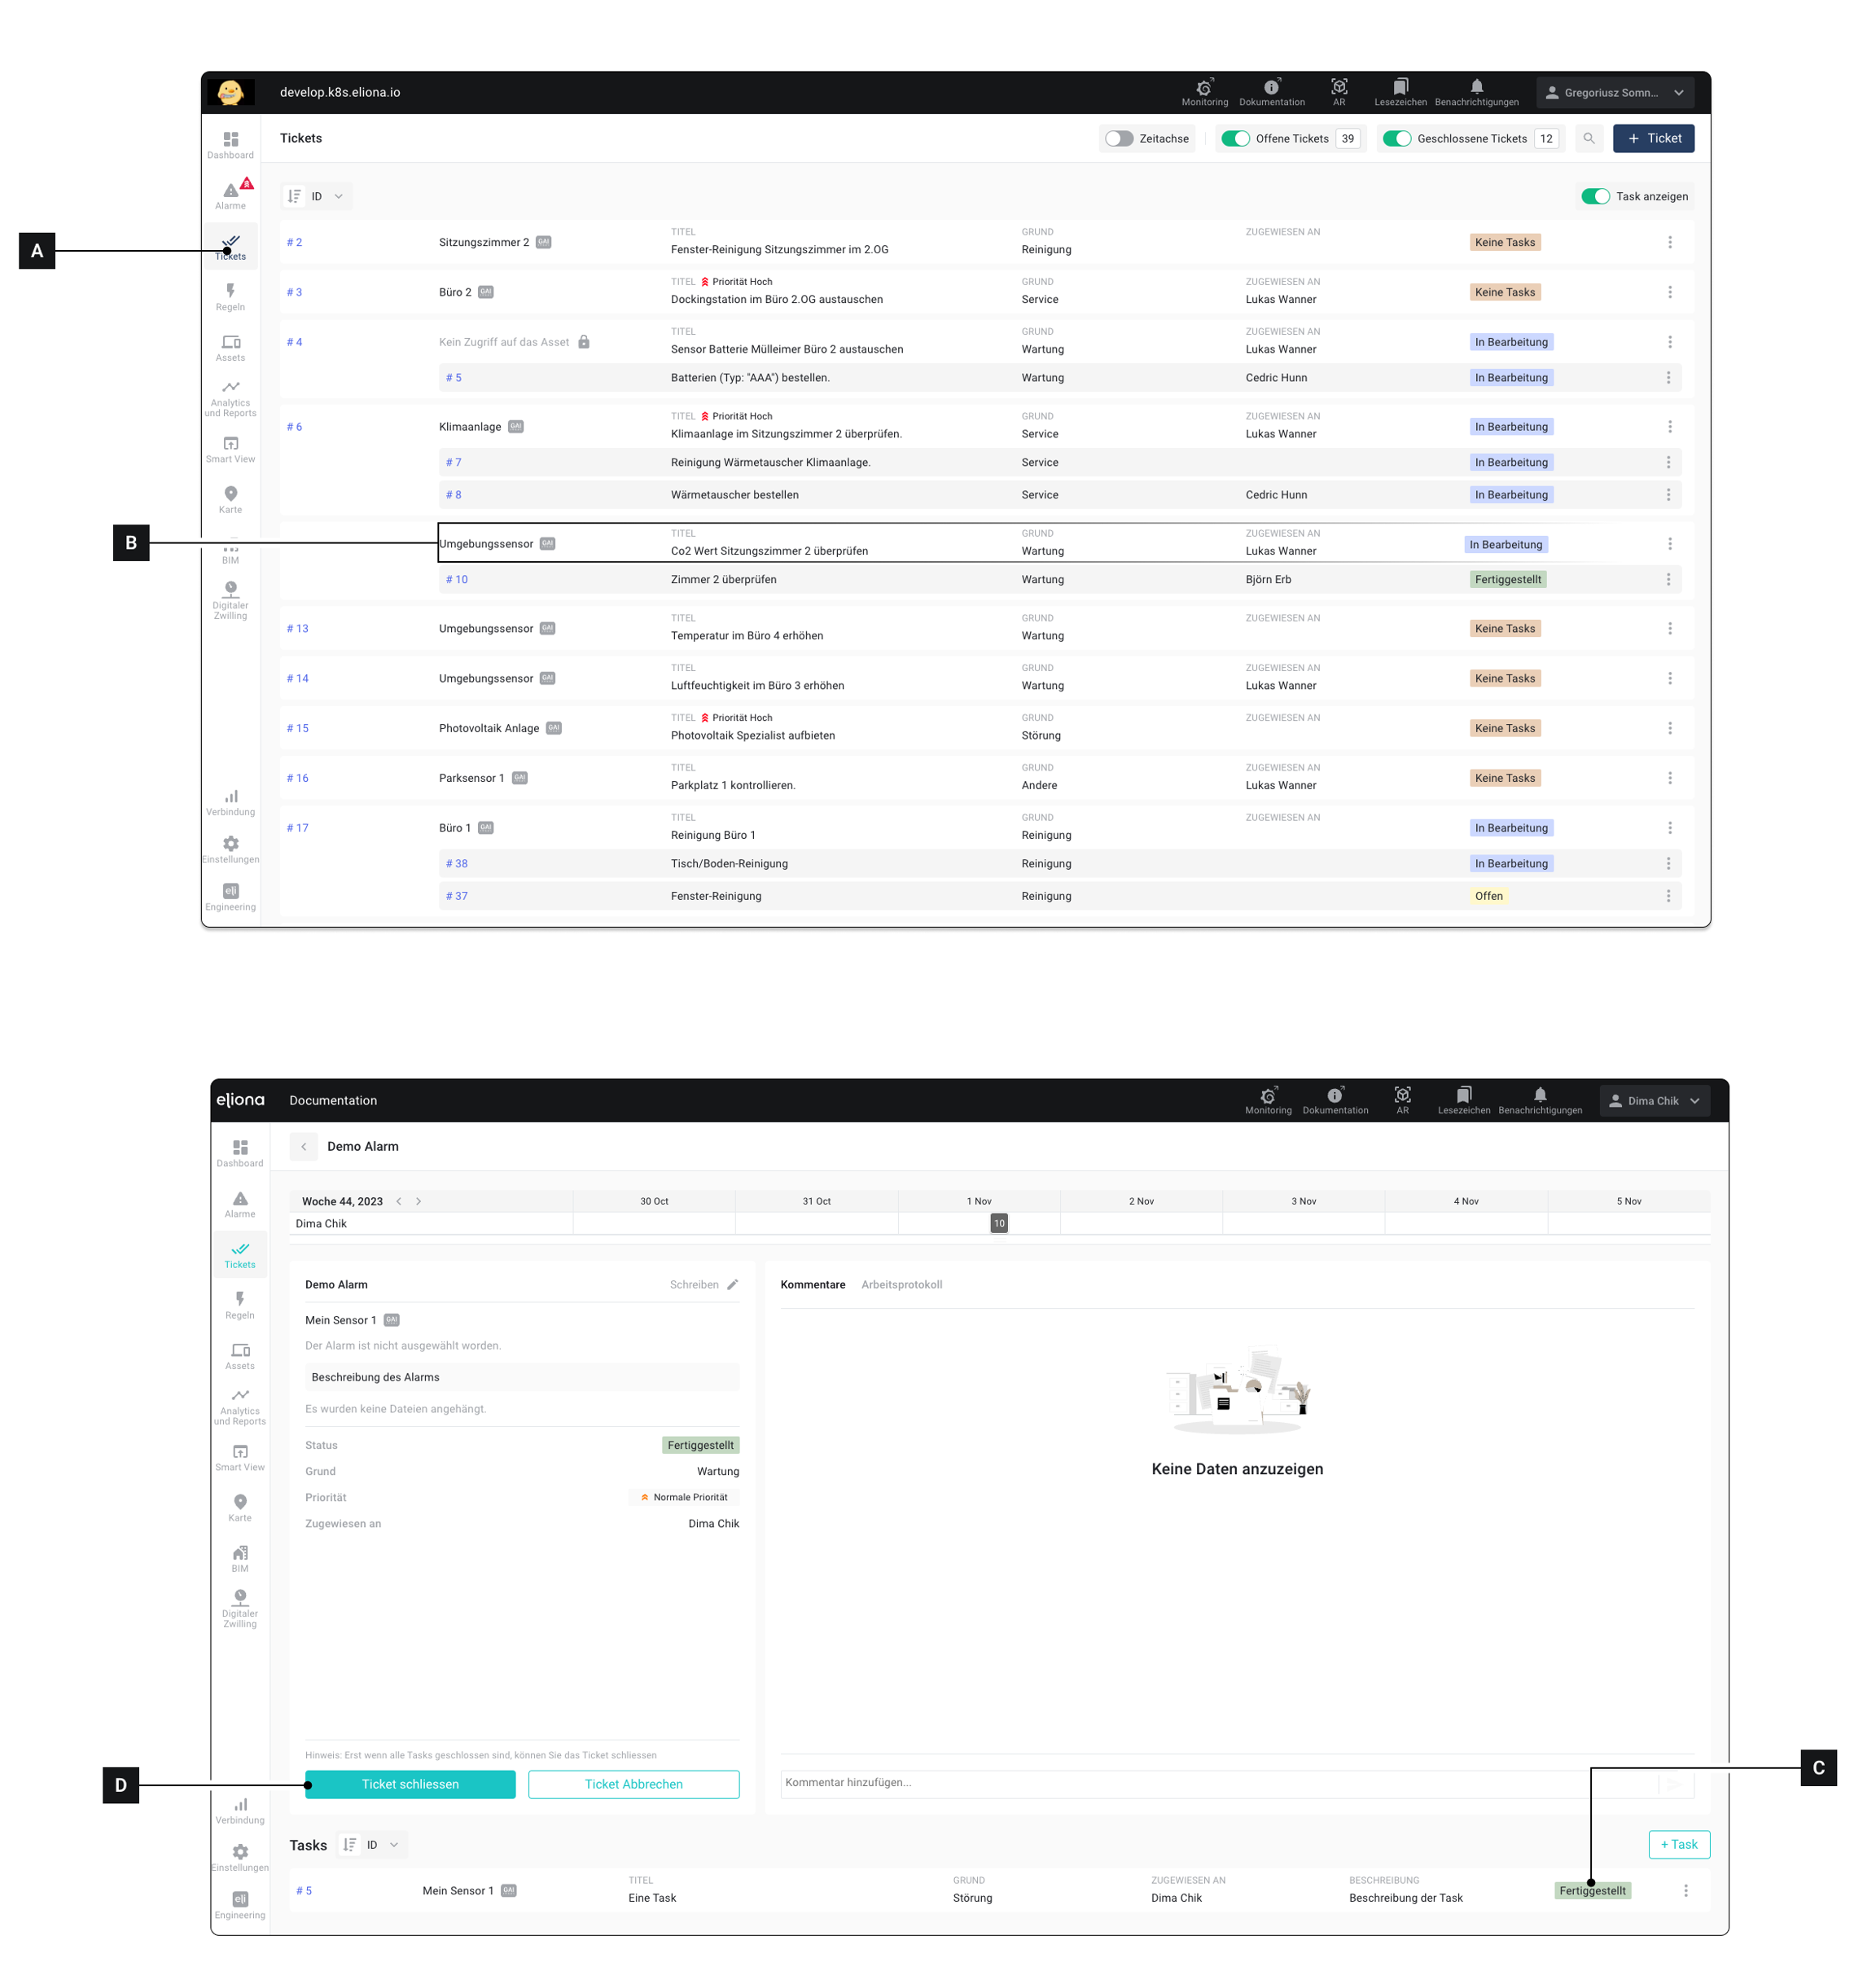The width and height of the screenshot is (1876, 1984).
Task: Disable the Task anzeigen toggle
Action: [1595, 197]
